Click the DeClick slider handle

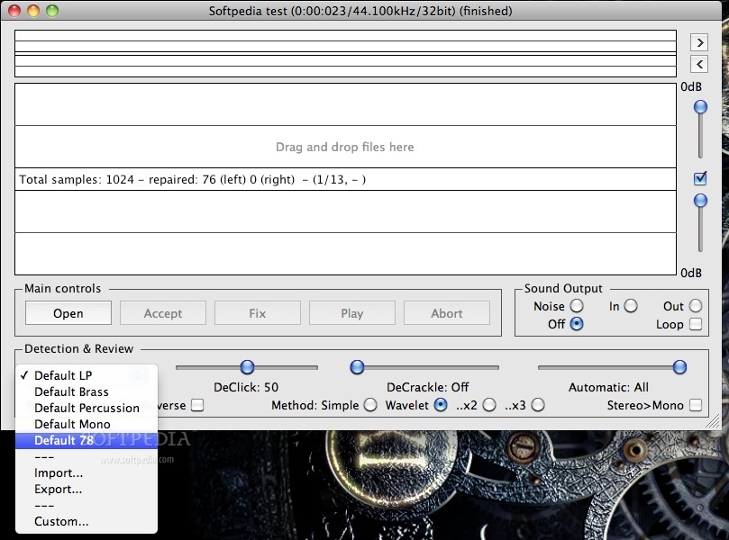point(247,367)
